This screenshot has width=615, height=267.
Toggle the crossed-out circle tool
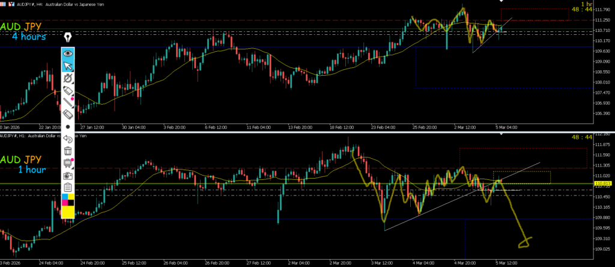click(x=68, y=78)
